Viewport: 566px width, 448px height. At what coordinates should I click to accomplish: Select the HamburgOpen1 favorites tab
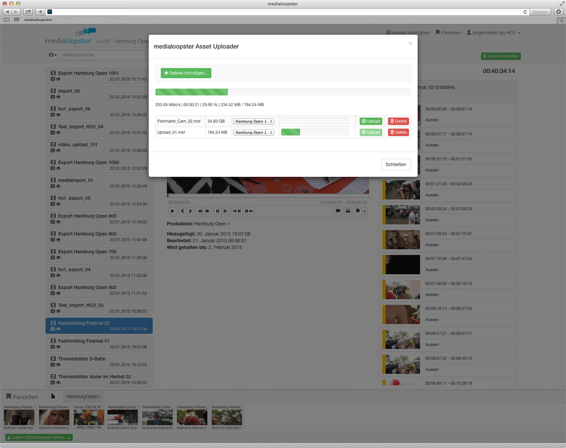pos(83,397)
